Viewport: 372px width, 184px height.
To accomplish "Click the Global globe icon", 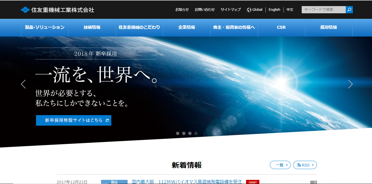I will click(249, 10).
